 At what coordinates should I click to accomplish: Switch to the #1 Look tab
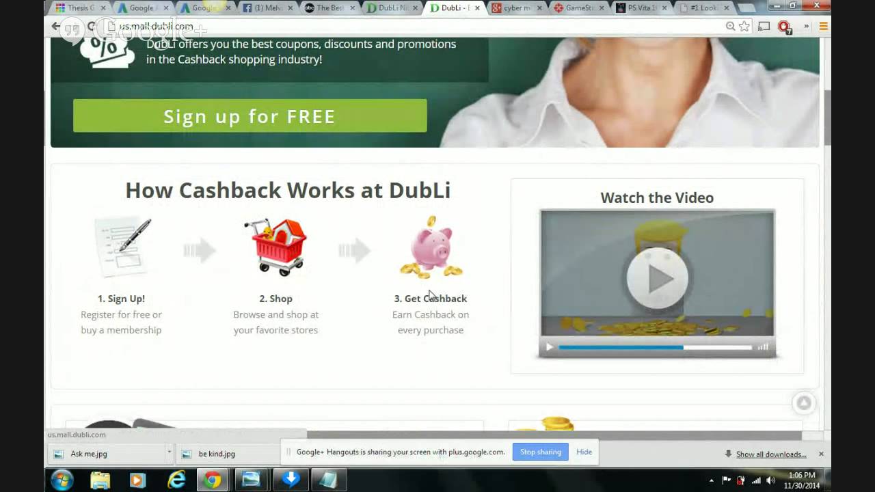coord(703,8)
